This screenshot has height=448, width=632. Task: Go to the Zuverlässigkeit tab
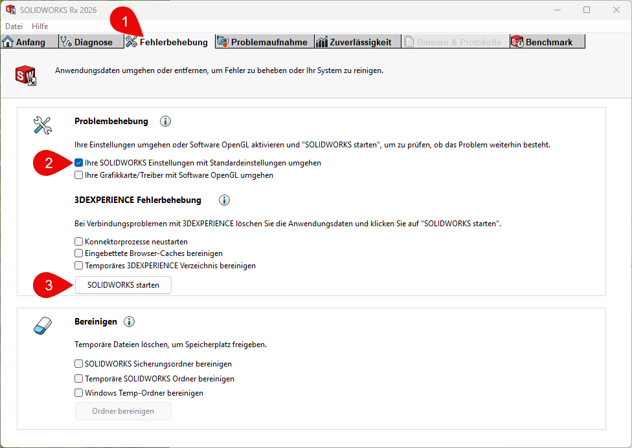click(x=355, y=42)
